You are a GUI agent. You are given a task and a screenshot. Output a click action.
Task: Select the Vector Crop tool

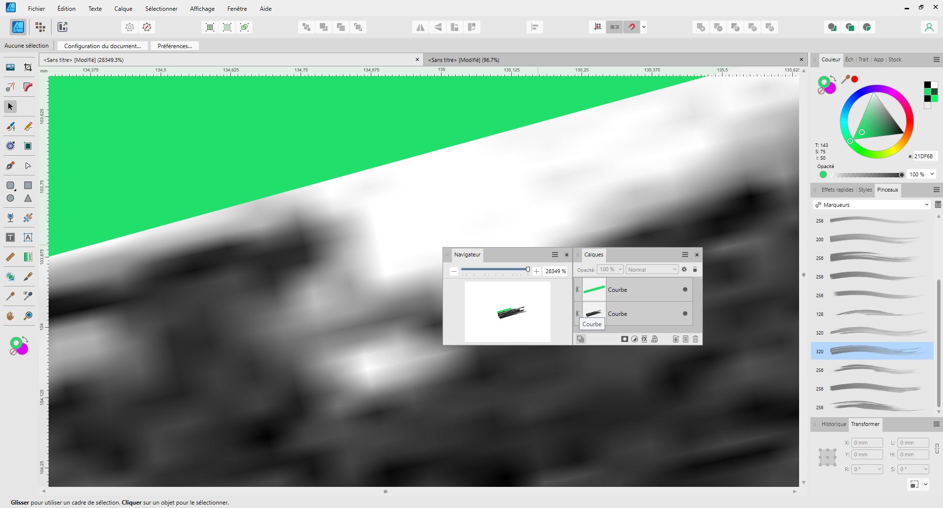(x=28, y=67)
